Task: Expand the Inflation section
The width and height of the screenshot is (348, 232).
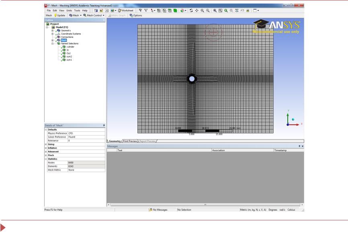Action: point(46,148)
